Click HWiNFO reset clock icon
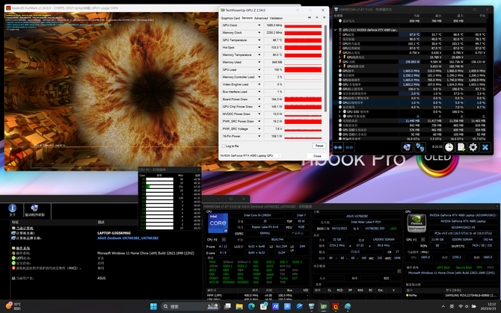The height and width of the screenshot is (313, 501). click(449, 147)
